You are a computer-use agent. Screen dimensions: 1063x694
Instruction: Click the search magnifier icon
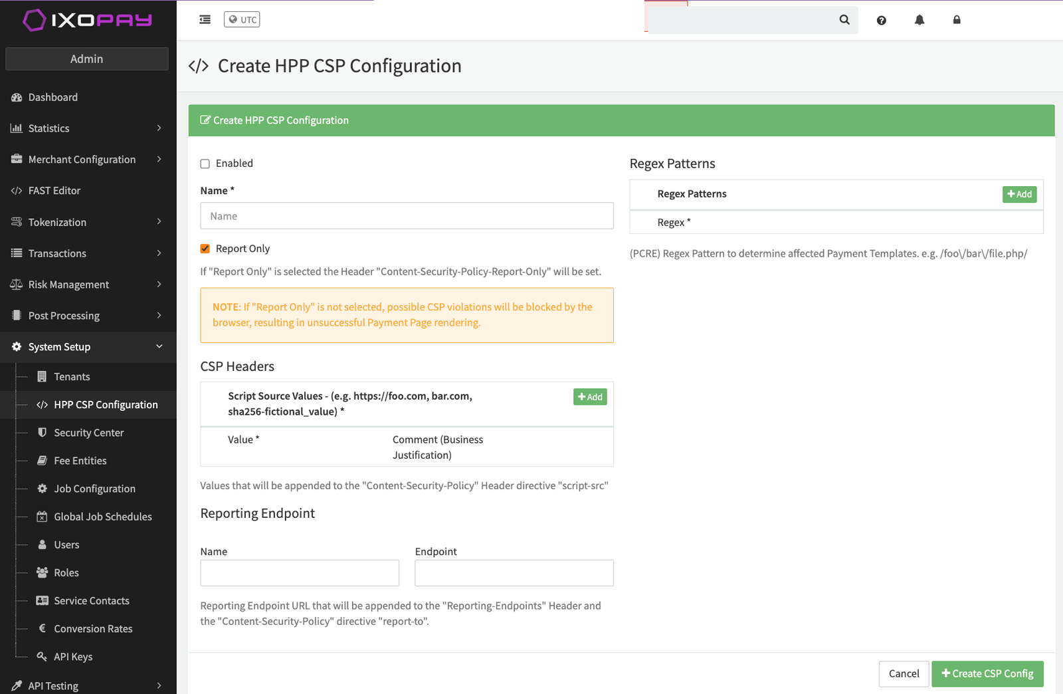844,20
